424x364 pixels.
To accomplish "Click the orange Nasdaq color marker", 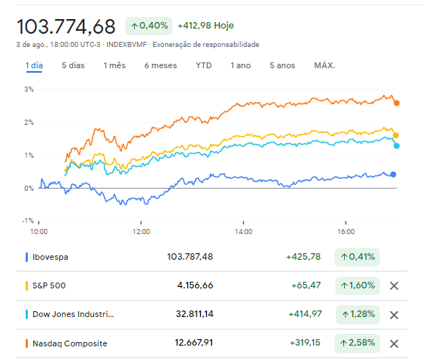I will pos(26,343).
